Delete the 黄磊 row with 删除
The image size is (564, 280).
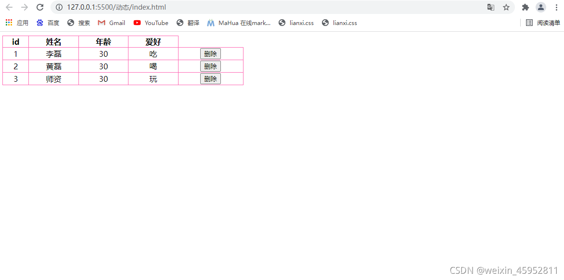point(210,66)
